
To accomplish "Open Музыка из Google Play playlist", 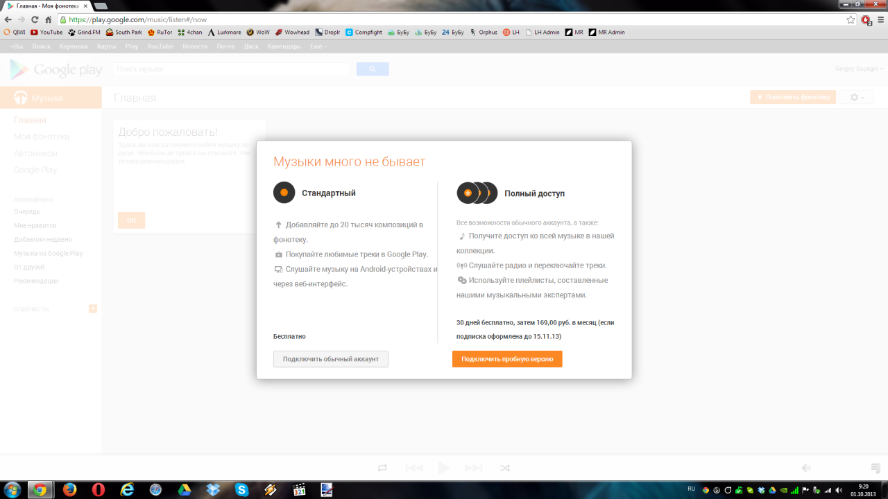I will pyautogui.click(x=48, y=253).
